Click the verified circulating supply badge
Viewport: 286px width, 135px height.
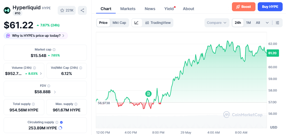[61, 122]
